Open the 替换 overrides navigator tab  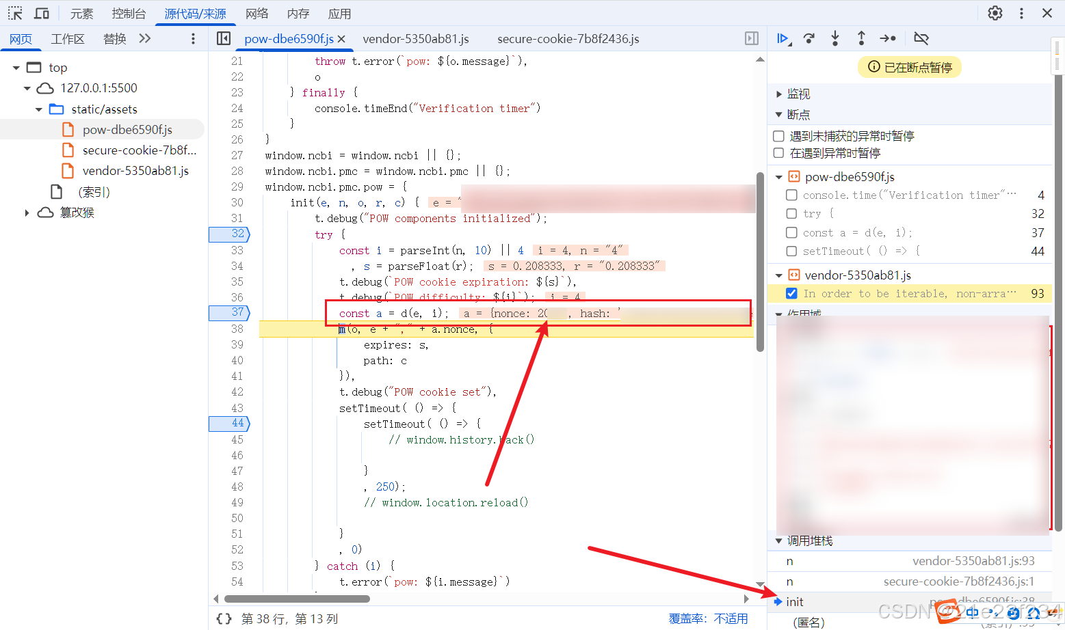(x=114, y=39)
